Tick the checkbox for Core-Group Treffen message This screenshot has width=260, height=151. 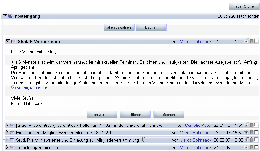pos(256,125)
